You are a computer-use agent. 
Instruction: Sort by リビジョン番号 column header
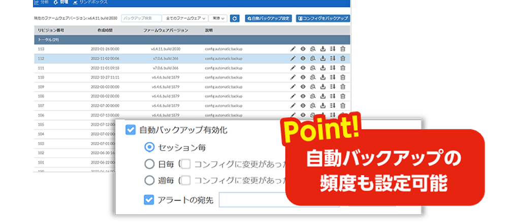51,30
